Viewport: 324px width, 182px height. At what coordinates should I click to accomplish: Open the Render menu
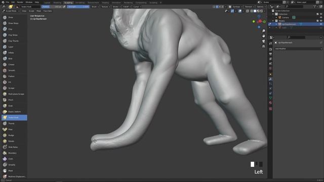20,2
